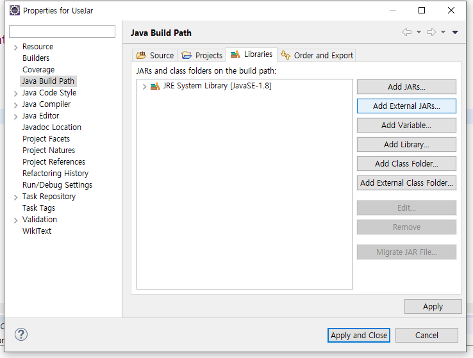
Task: Select Resource in the properties tree
Action: (x=38, y=46)
